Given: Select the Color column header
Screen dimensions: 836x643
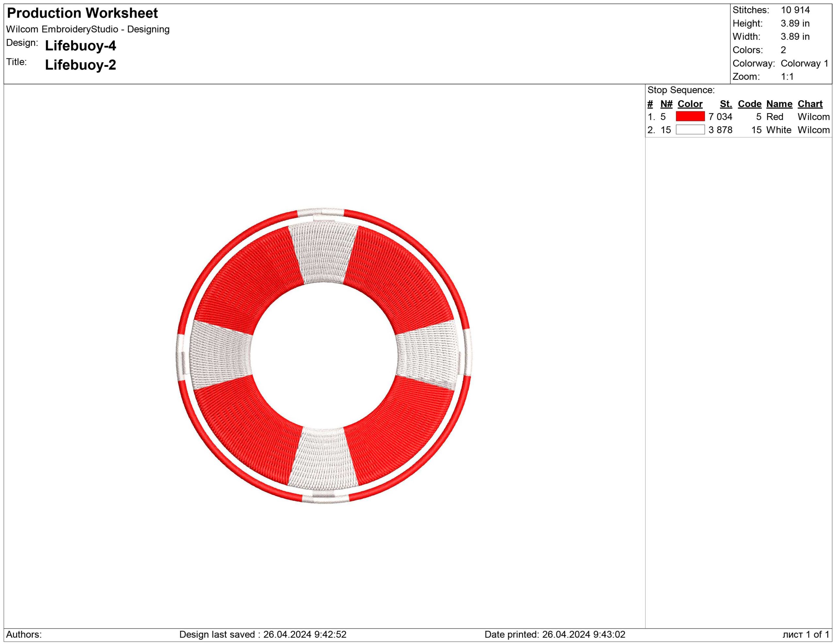Looking at the screenshot, I should click(689, 104).
